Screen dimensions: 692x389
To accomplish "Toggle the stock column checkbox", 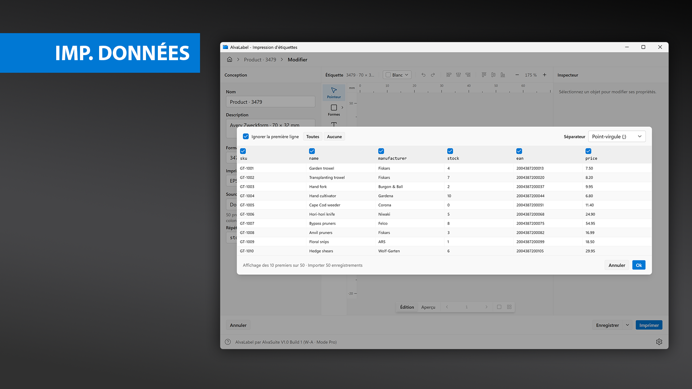I will [x=450, y=151].
